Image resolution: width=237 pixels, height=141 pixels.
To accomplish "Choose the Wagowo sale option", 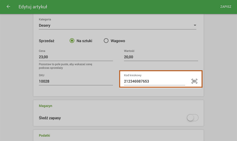I will point(106,41).
